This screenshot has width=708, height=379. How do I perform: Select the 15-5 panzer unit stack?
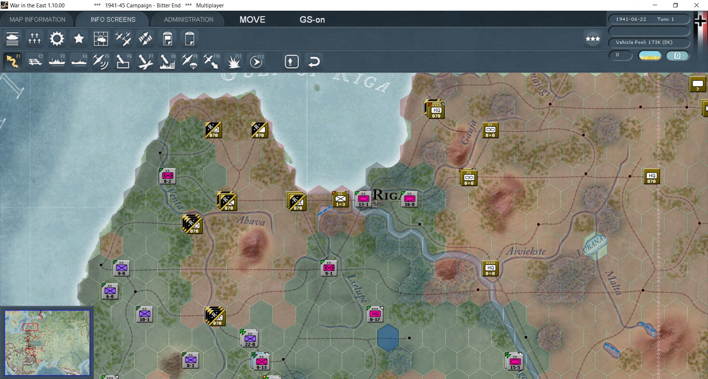[x=515, y=362]
